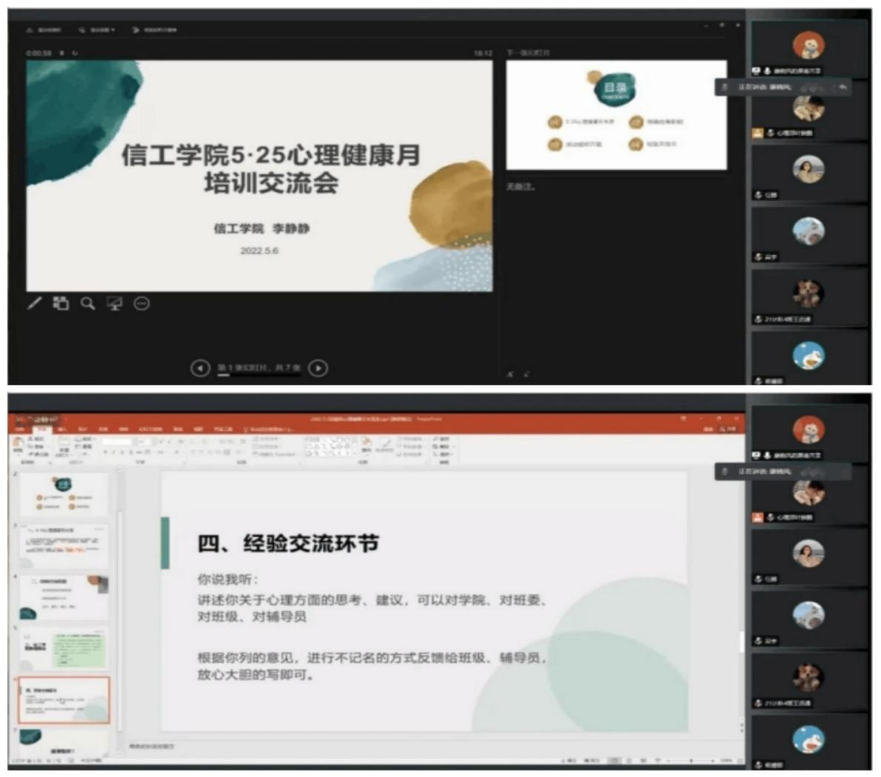Open the highlighted 开始 ribbon tab in PowerPoint
This screenshot has width=881, height=777.
[x=42, y=429]
